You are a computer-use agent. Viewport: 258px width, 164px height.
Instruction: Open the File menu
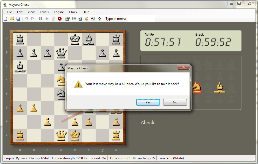(x=9, y=12)
